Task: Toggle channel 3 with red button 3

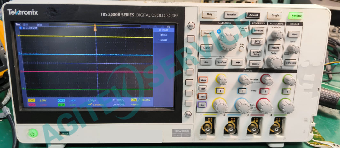Action: (265, 91)
